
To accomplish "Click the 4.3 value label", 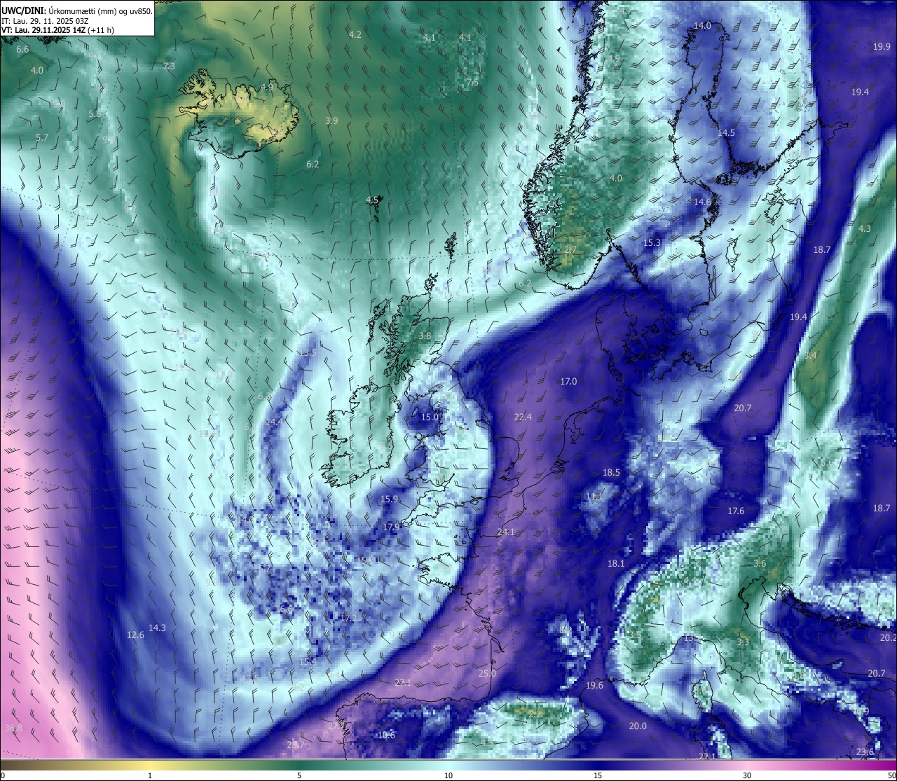I will click(x=865, y=228).
